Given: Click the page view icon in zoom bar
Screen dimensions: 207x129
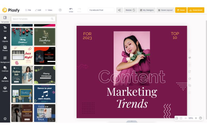Looking at the screenshot, I should (176, 118).
